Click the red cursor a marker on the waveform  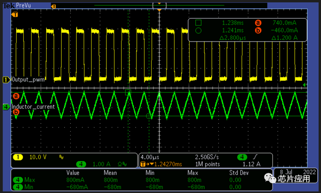click(x=16, y=96)
